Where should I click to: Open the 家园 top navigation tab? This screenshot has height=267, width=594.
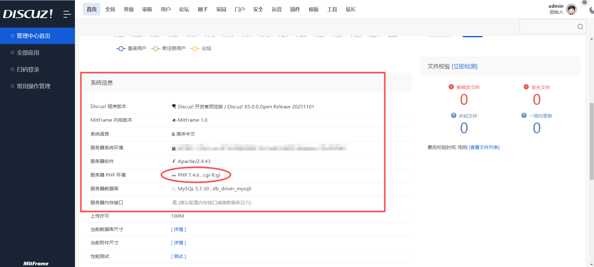point(221,9)
